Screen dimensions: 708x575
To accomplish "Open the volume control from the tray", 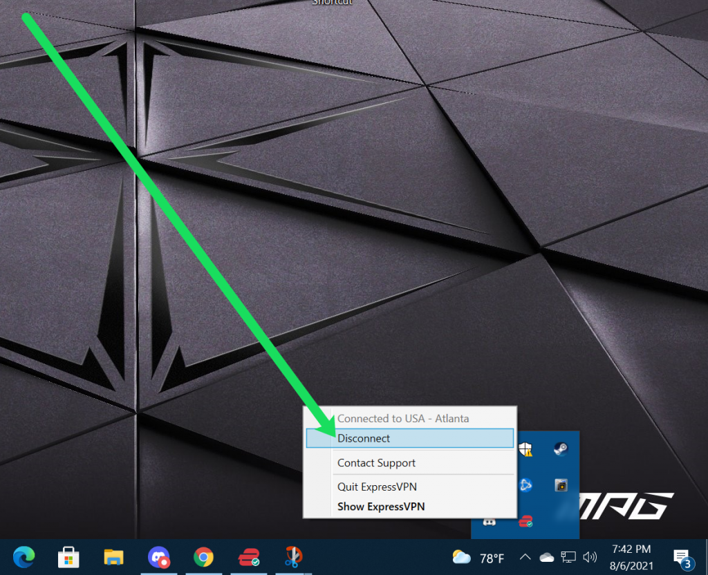I will point(590,557).
